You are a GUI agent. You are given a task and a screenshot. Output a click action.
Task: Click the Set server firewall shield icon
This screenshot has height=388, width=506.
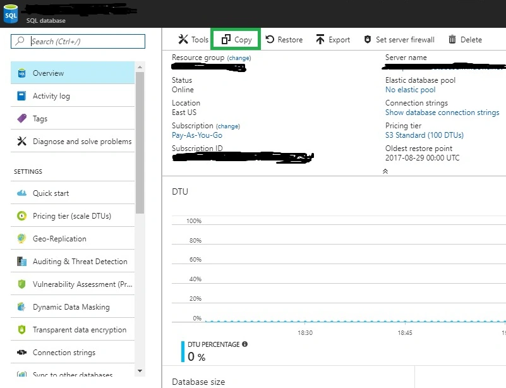[367, 39]
